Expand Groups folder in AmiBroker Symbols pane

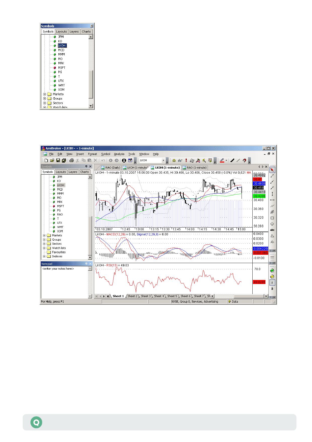point(45,240)
